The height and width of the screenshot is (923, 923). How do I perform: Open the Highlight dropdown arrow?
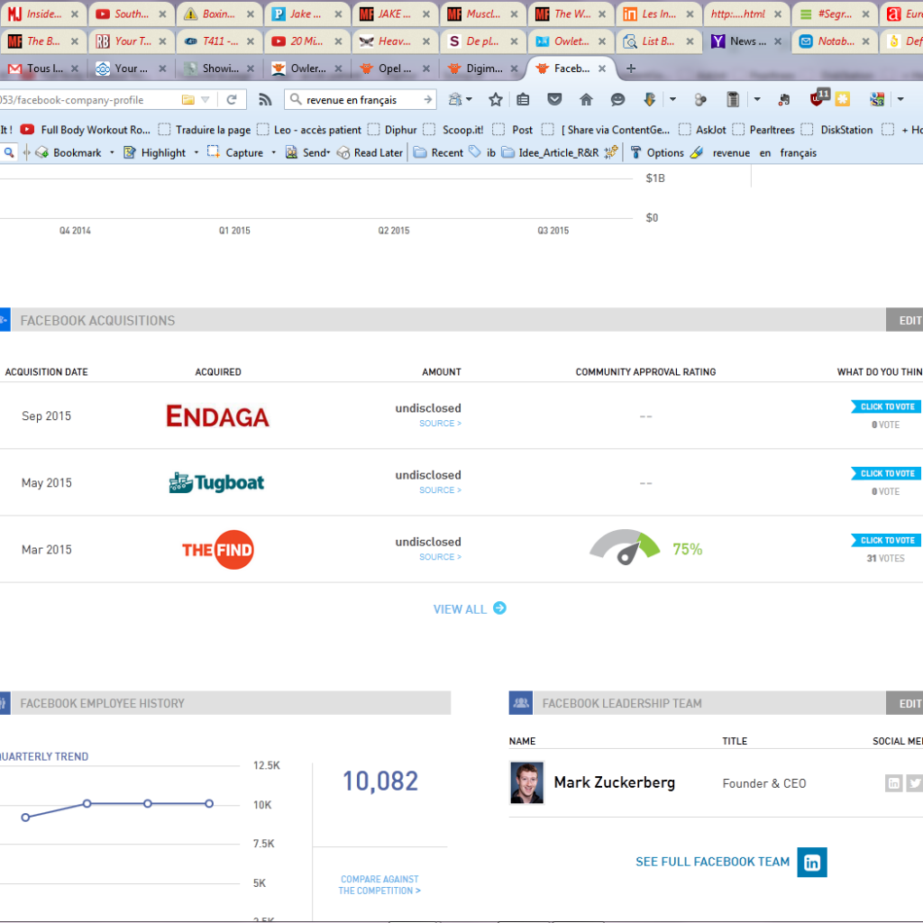(x=196, y=152)
